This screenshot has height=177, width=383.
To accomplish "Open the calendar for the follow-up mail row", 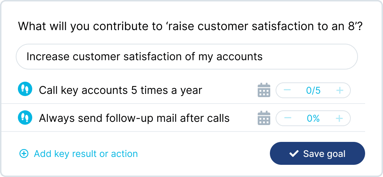I will 264,118.
